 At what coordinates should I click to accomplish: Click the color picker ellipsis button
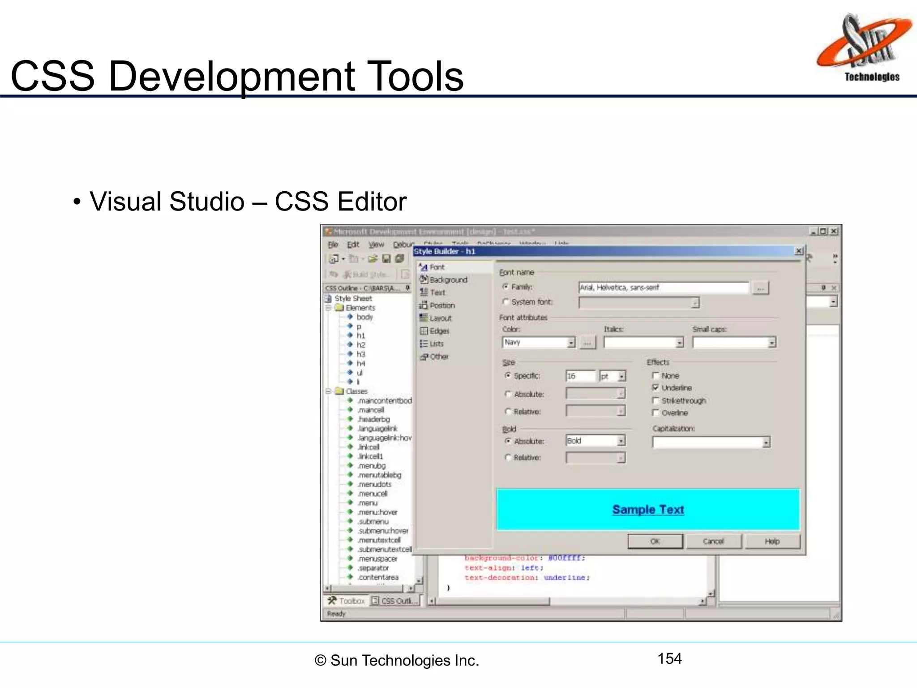(x=587, y=343)
